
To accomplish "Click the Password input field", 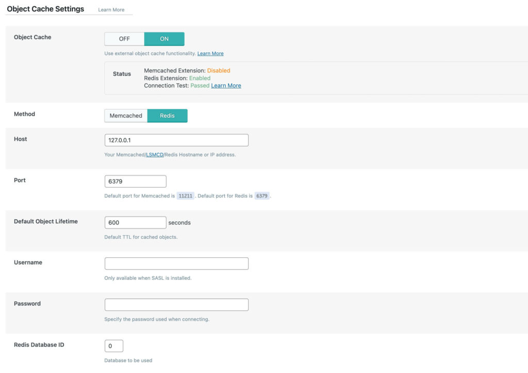I will click(x=176, y=305).
